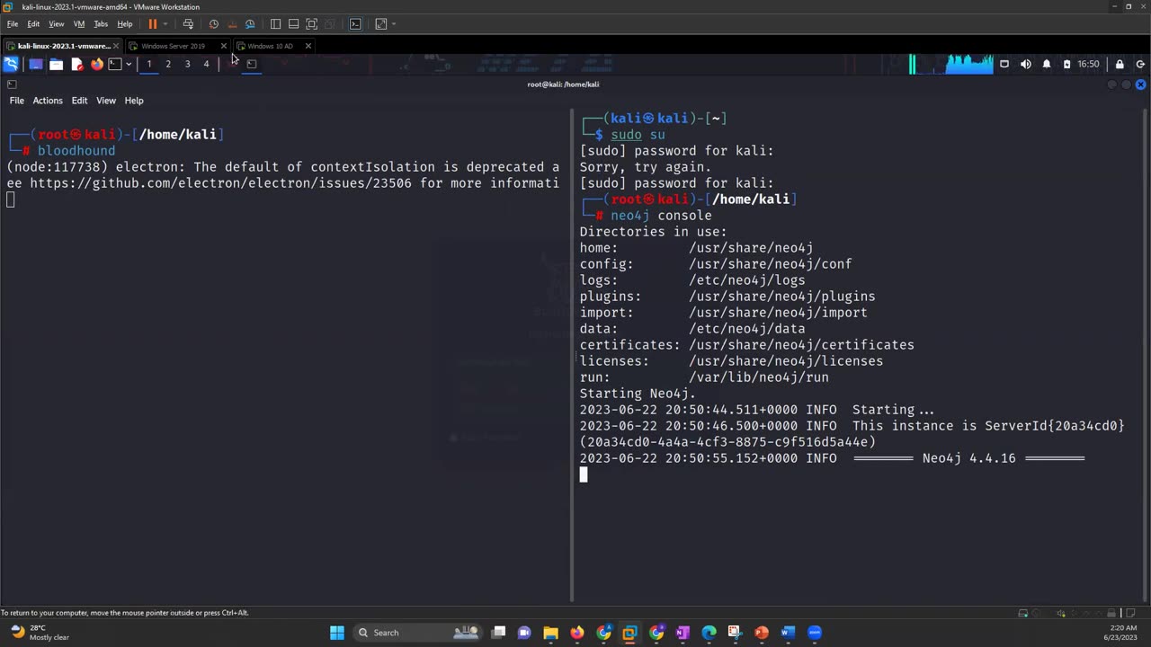Screen dimensions: 1151x647
Task: Open PowerPoint from Windows taskbar
Action: [x=762, y=633]
